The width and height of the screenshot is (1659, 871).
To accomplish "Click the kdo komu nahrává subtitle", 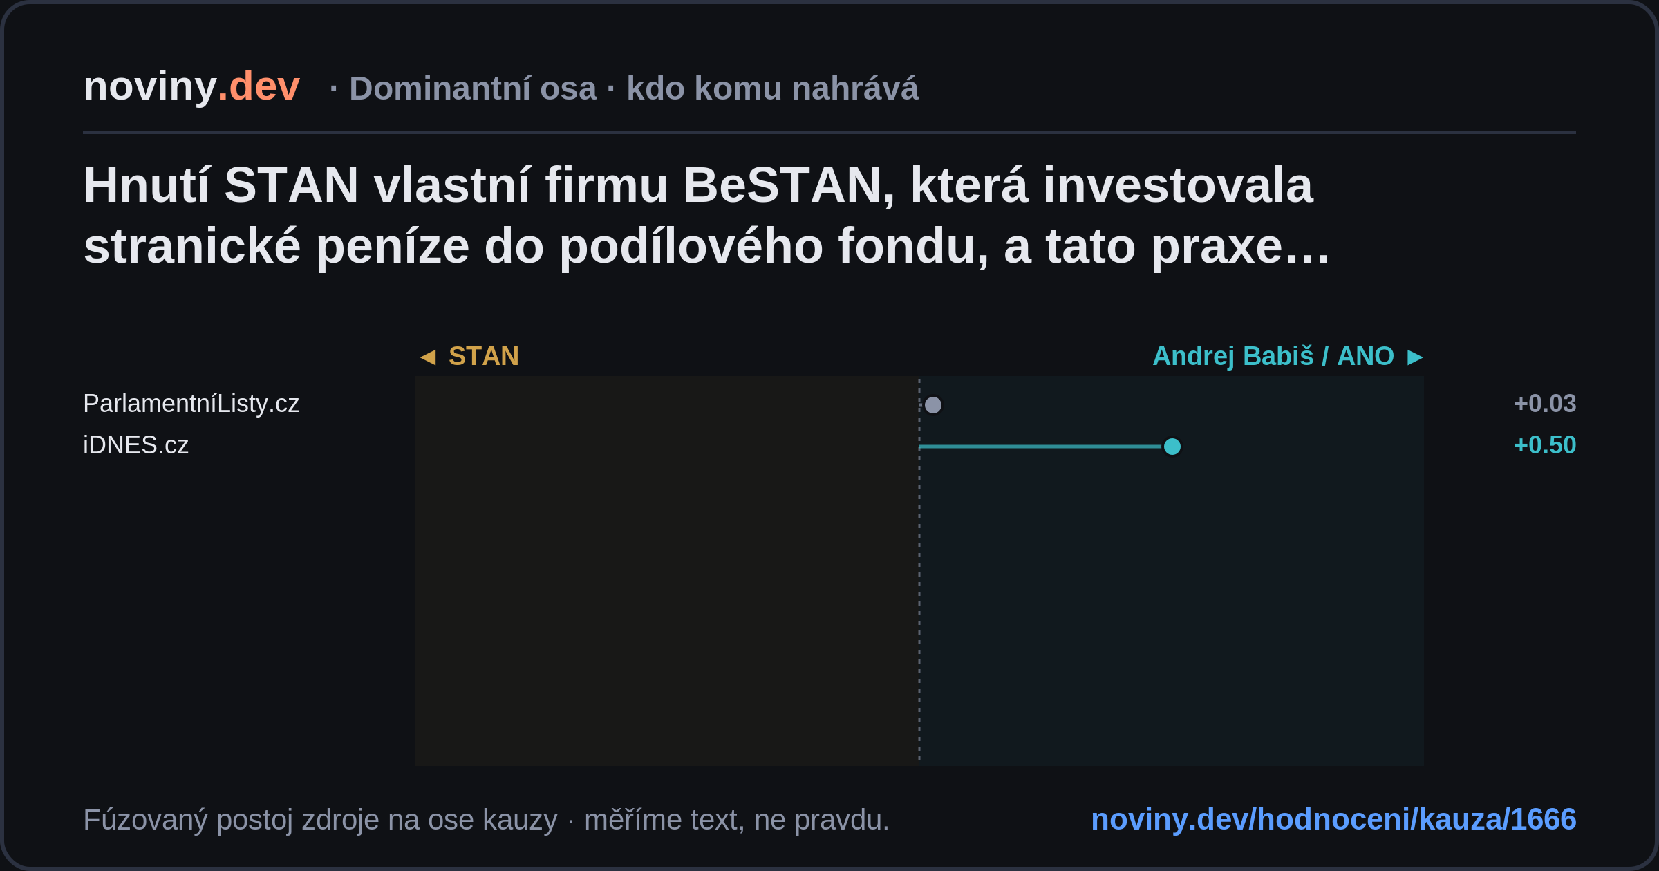I will pos(773,88).
